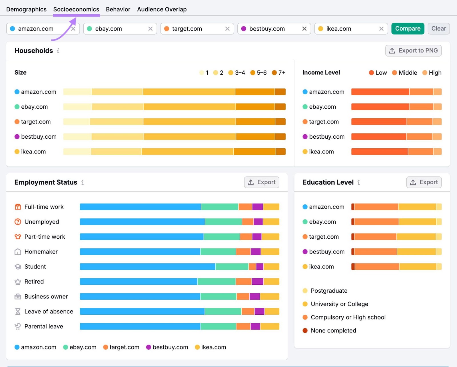Remove ikea.com using its X icon

tap(381, 29)
